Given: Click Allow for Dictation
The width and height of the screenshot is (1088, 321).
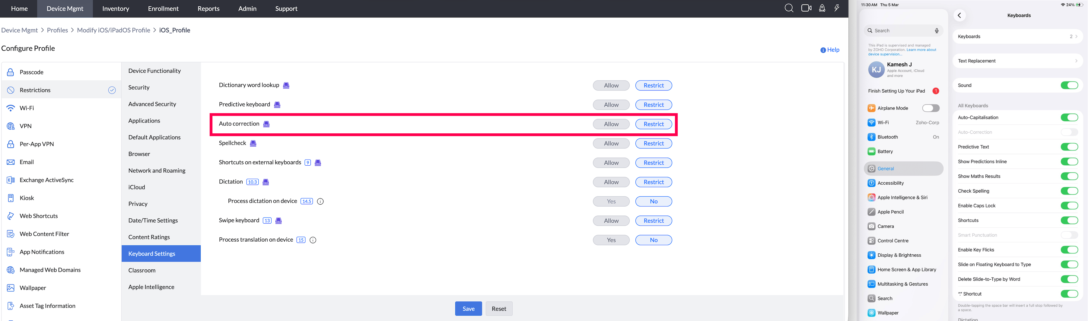Looking at the screenshot, I should (611, 182).
